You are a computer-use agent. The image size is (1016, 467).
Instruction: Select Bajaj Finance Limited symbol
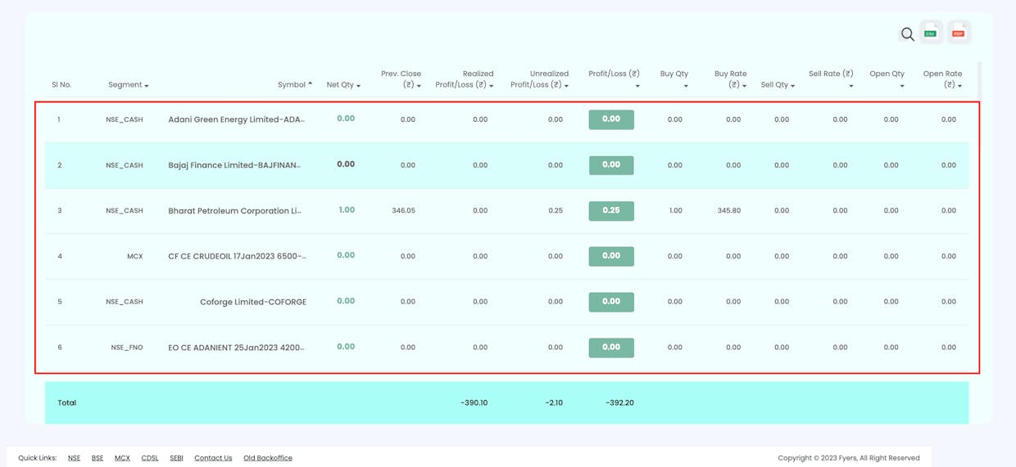coord(234,165)
